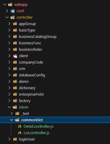Collapse the commonDict folder chevron
Image resolution: width=110 pixels, height=144 pixels.
click(x=12, y=120)
